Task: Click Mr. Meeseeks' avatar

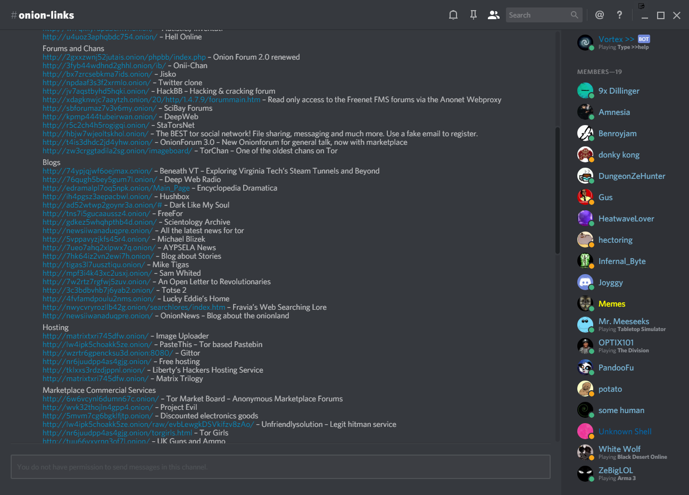Action: pos(585,325)
